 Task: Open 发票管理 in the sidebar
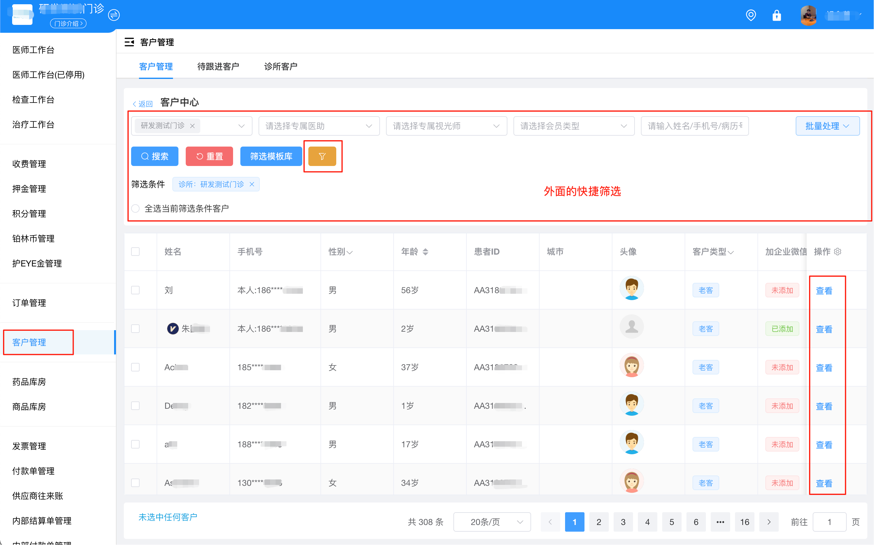pyautogui.click(x=29, y=446)
